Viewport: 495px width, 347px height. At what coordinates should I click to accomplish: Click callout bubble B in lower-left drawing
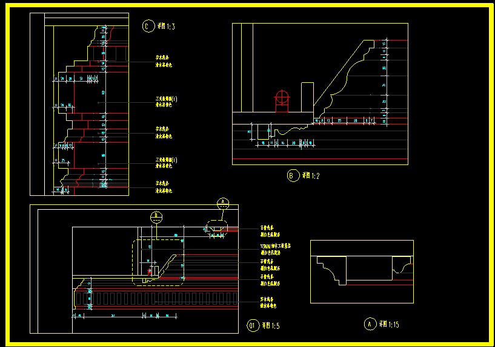click(156, 217)
